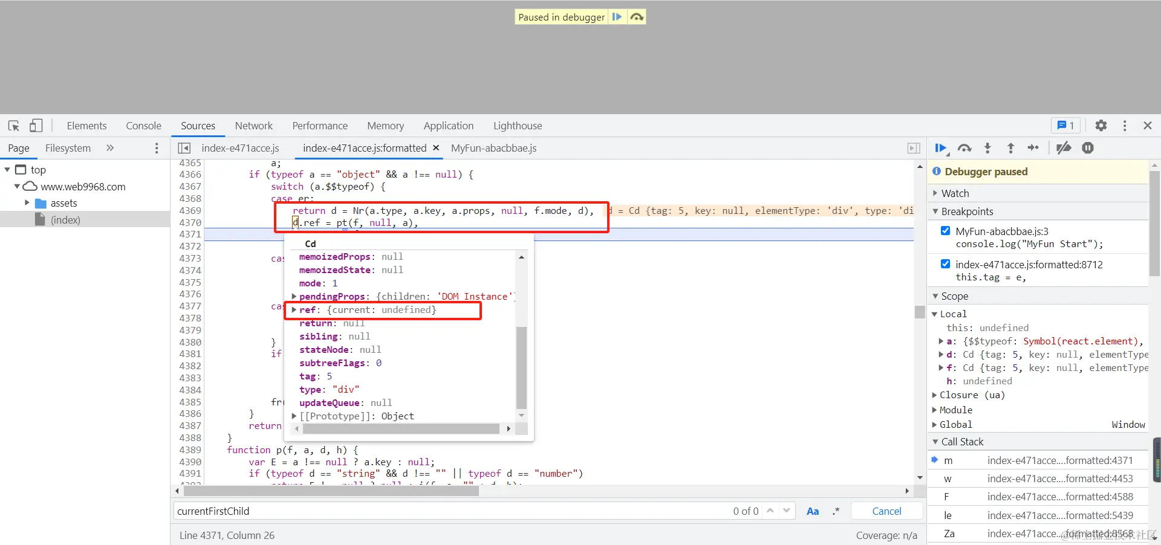Expand pendingProps in the Cd popup
The image size is (1161, 545).
point(294,297)
